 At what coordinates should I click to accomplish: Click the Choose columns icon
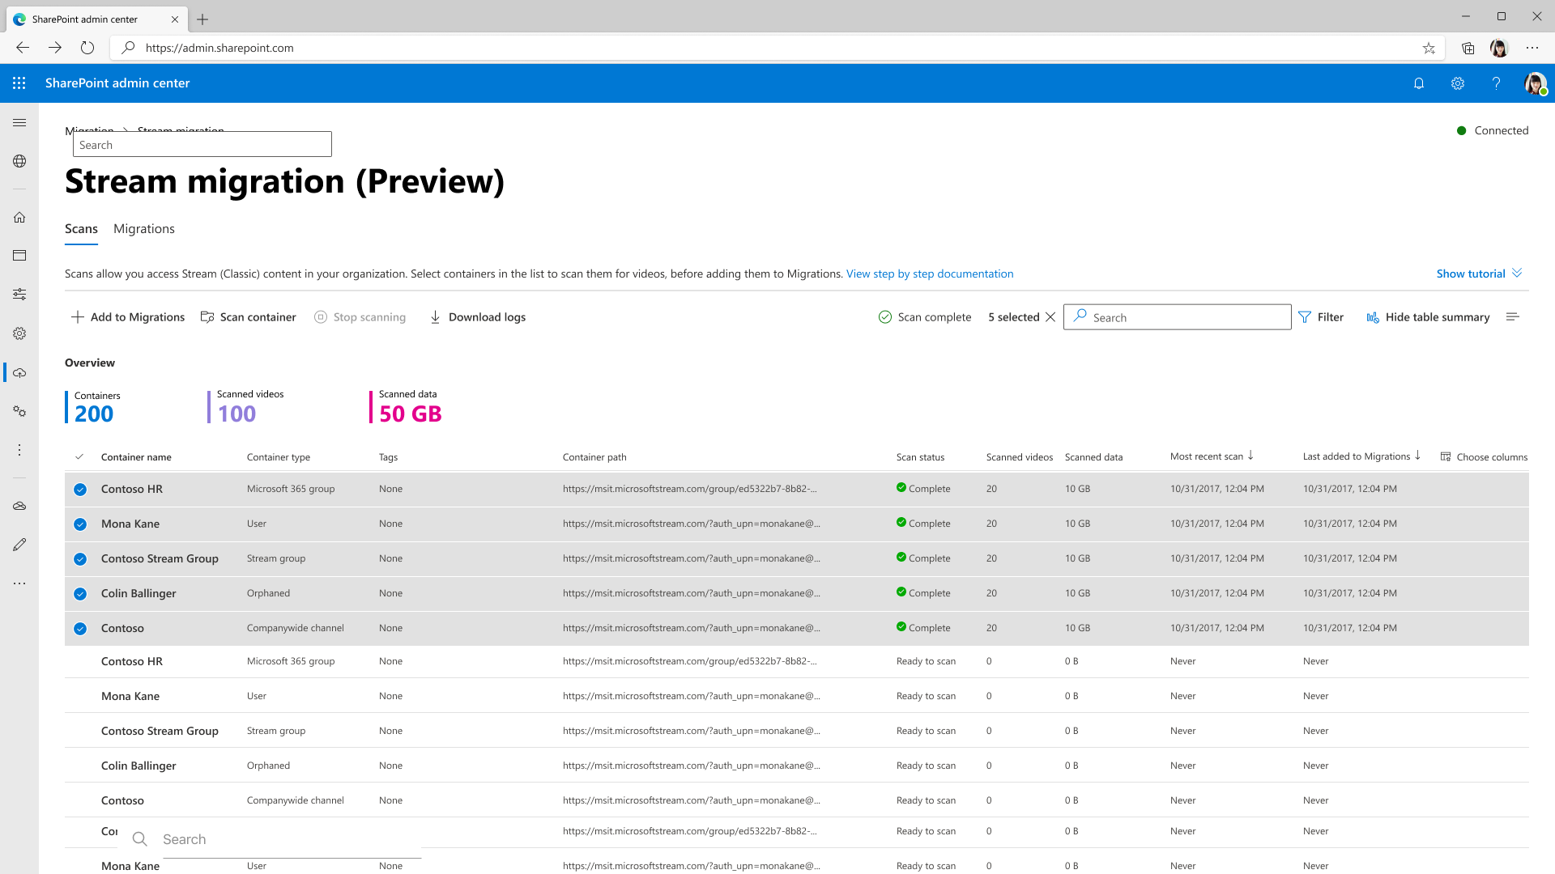coord(1446,456)
